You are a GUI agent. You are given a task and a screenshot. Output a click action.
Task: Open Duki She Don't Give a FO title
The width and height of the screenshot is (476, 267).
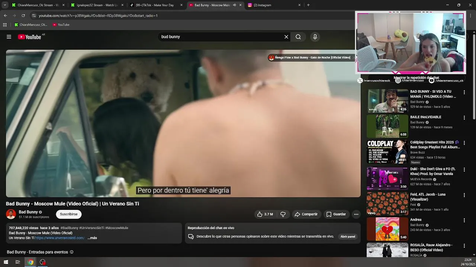pos(432,171)
